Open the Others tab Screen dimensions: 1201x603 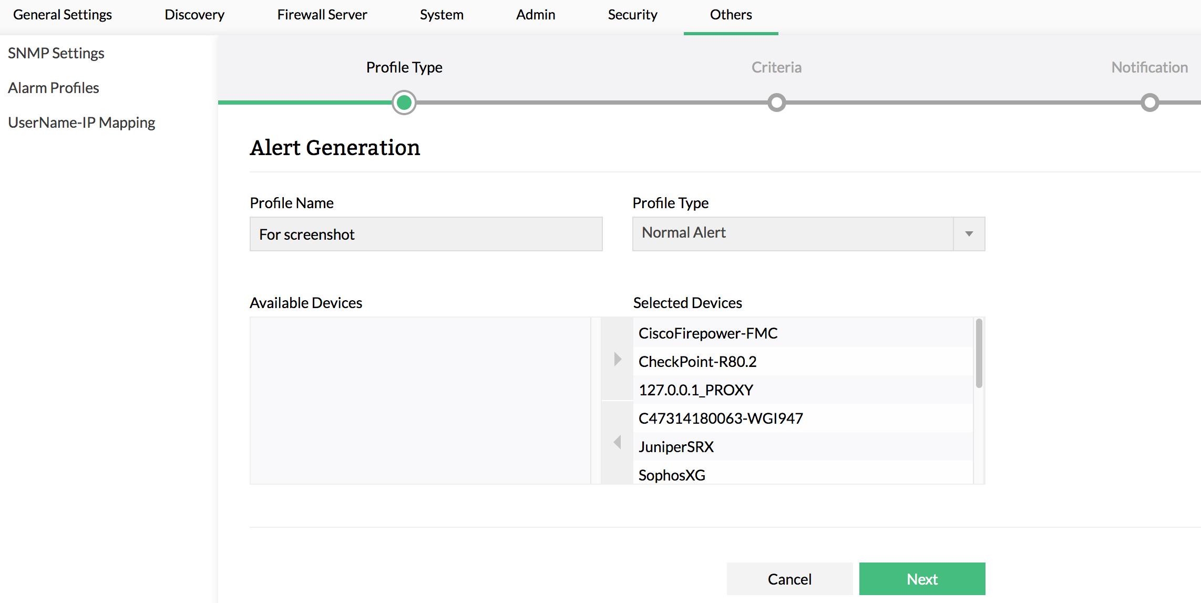731,15
